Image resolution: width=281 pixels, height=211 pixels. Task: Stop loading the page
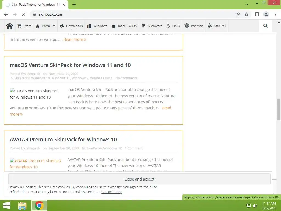24,14
